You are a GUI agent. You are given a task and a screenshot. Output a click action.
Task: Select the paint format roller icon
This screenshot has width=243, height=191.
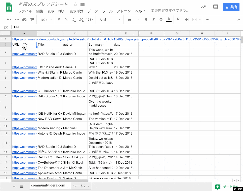[32, 20]
